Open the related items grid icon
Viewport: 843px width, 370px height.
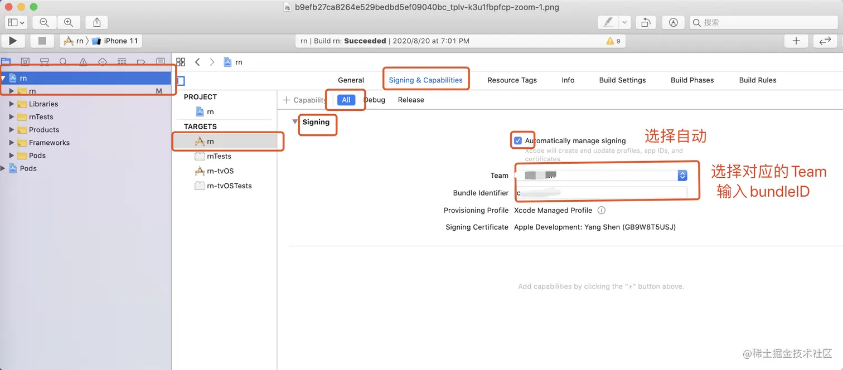tap(181, 62)
